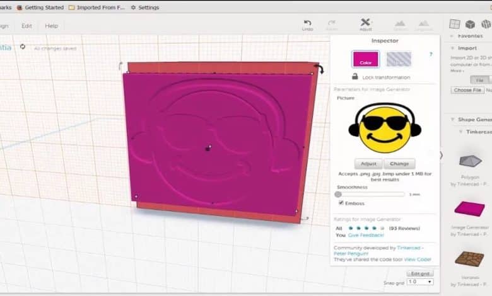Click the magenta Color swatch
The height and width of the screenshot is (296, 492).
[x=365, y=59]
